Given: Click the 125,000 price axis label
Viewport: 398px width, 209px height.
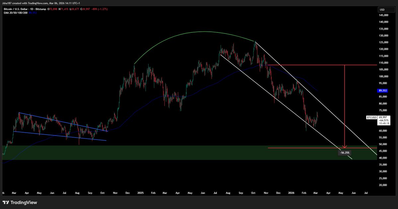Looking at the screenshot, I should [x=383, y=42].
